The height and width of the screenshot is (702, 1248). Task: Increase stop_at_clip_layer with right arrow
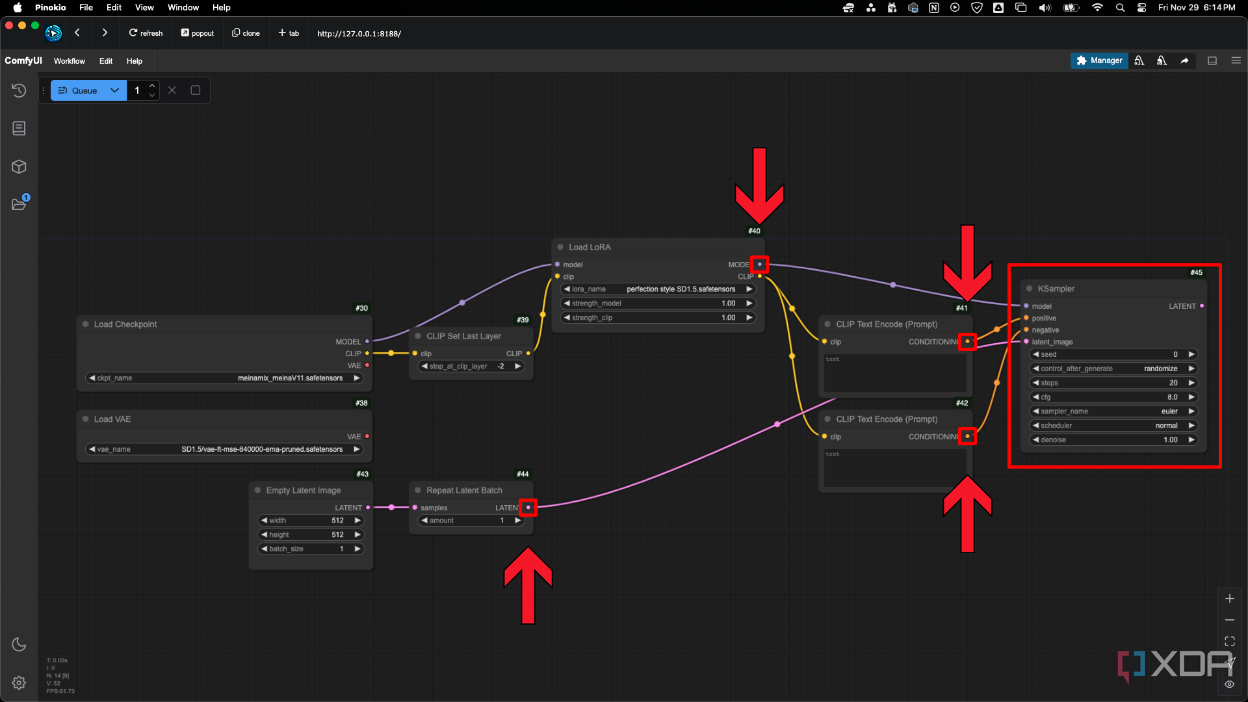pos(517,366)
